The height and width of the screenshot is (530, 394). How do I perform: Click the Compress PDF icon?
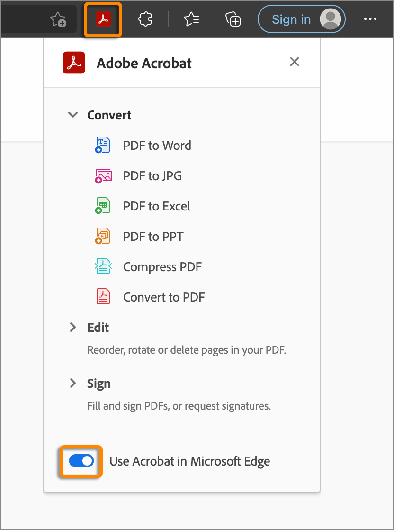[x=103, y=266]
